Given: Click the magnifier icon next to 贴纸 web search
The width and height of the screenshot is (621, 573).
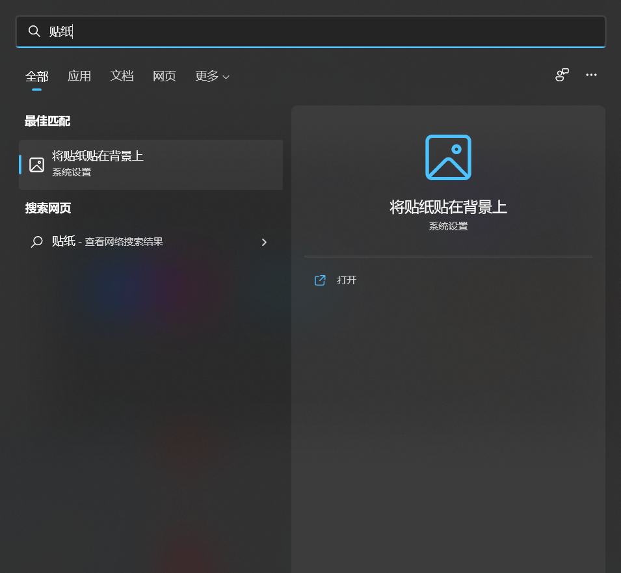Looking at the screenshot, I should click(x=36, y=241).
